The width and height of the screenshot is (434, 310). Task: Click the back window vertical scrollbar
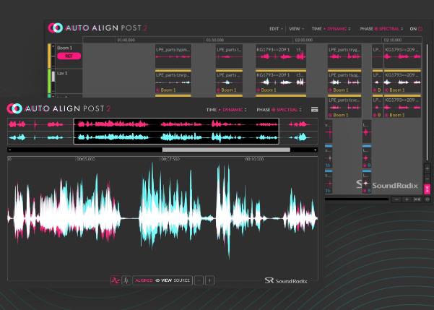pyautogui.click(x=427, y=102)
